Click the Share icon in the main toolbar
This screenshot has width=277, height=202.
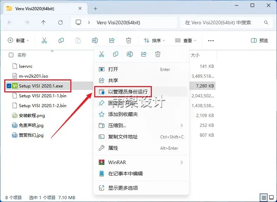(112, 41)
